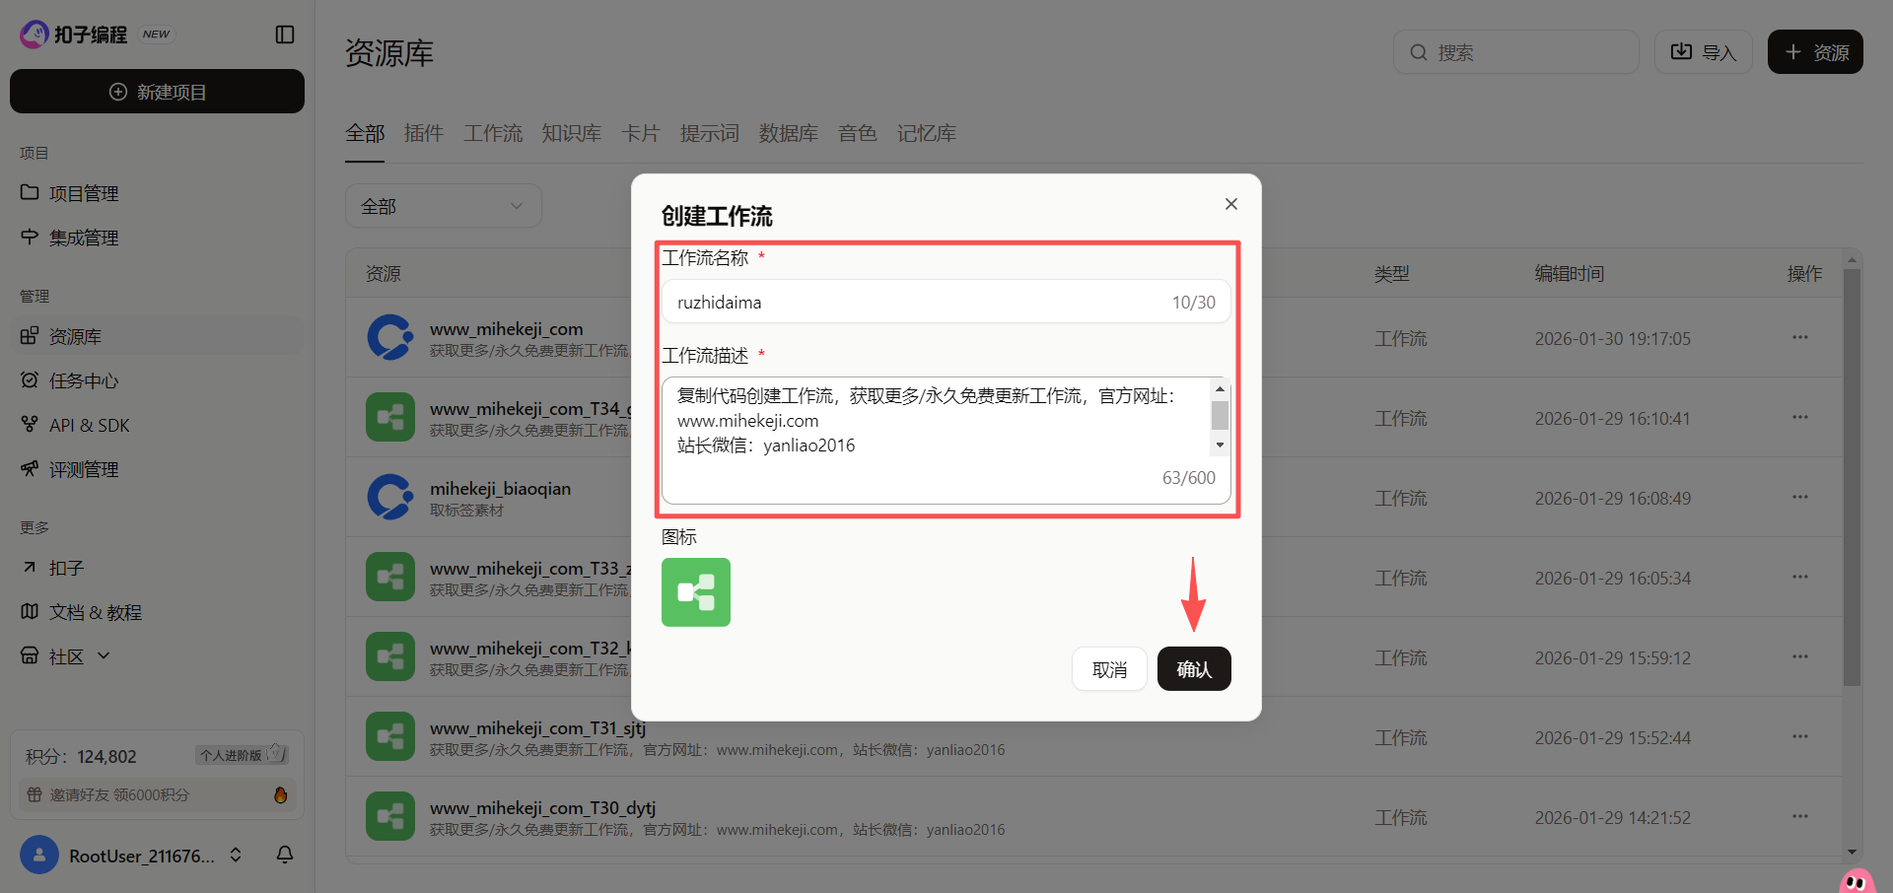
Task: Expand the 社区 section chevron
Action: point(103,655)
